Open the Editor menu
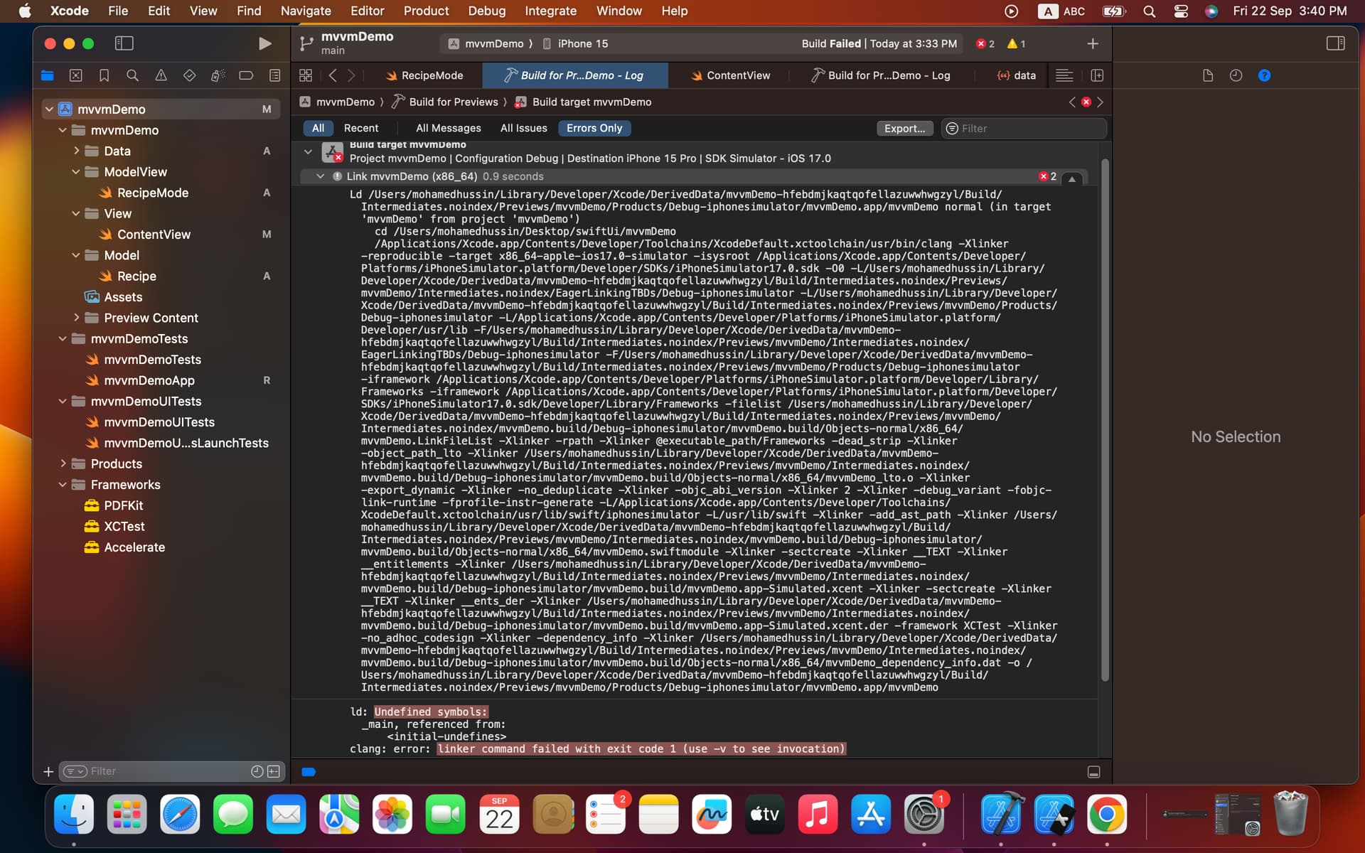This screenshot has width=1365, height=853. coord(367,11)
